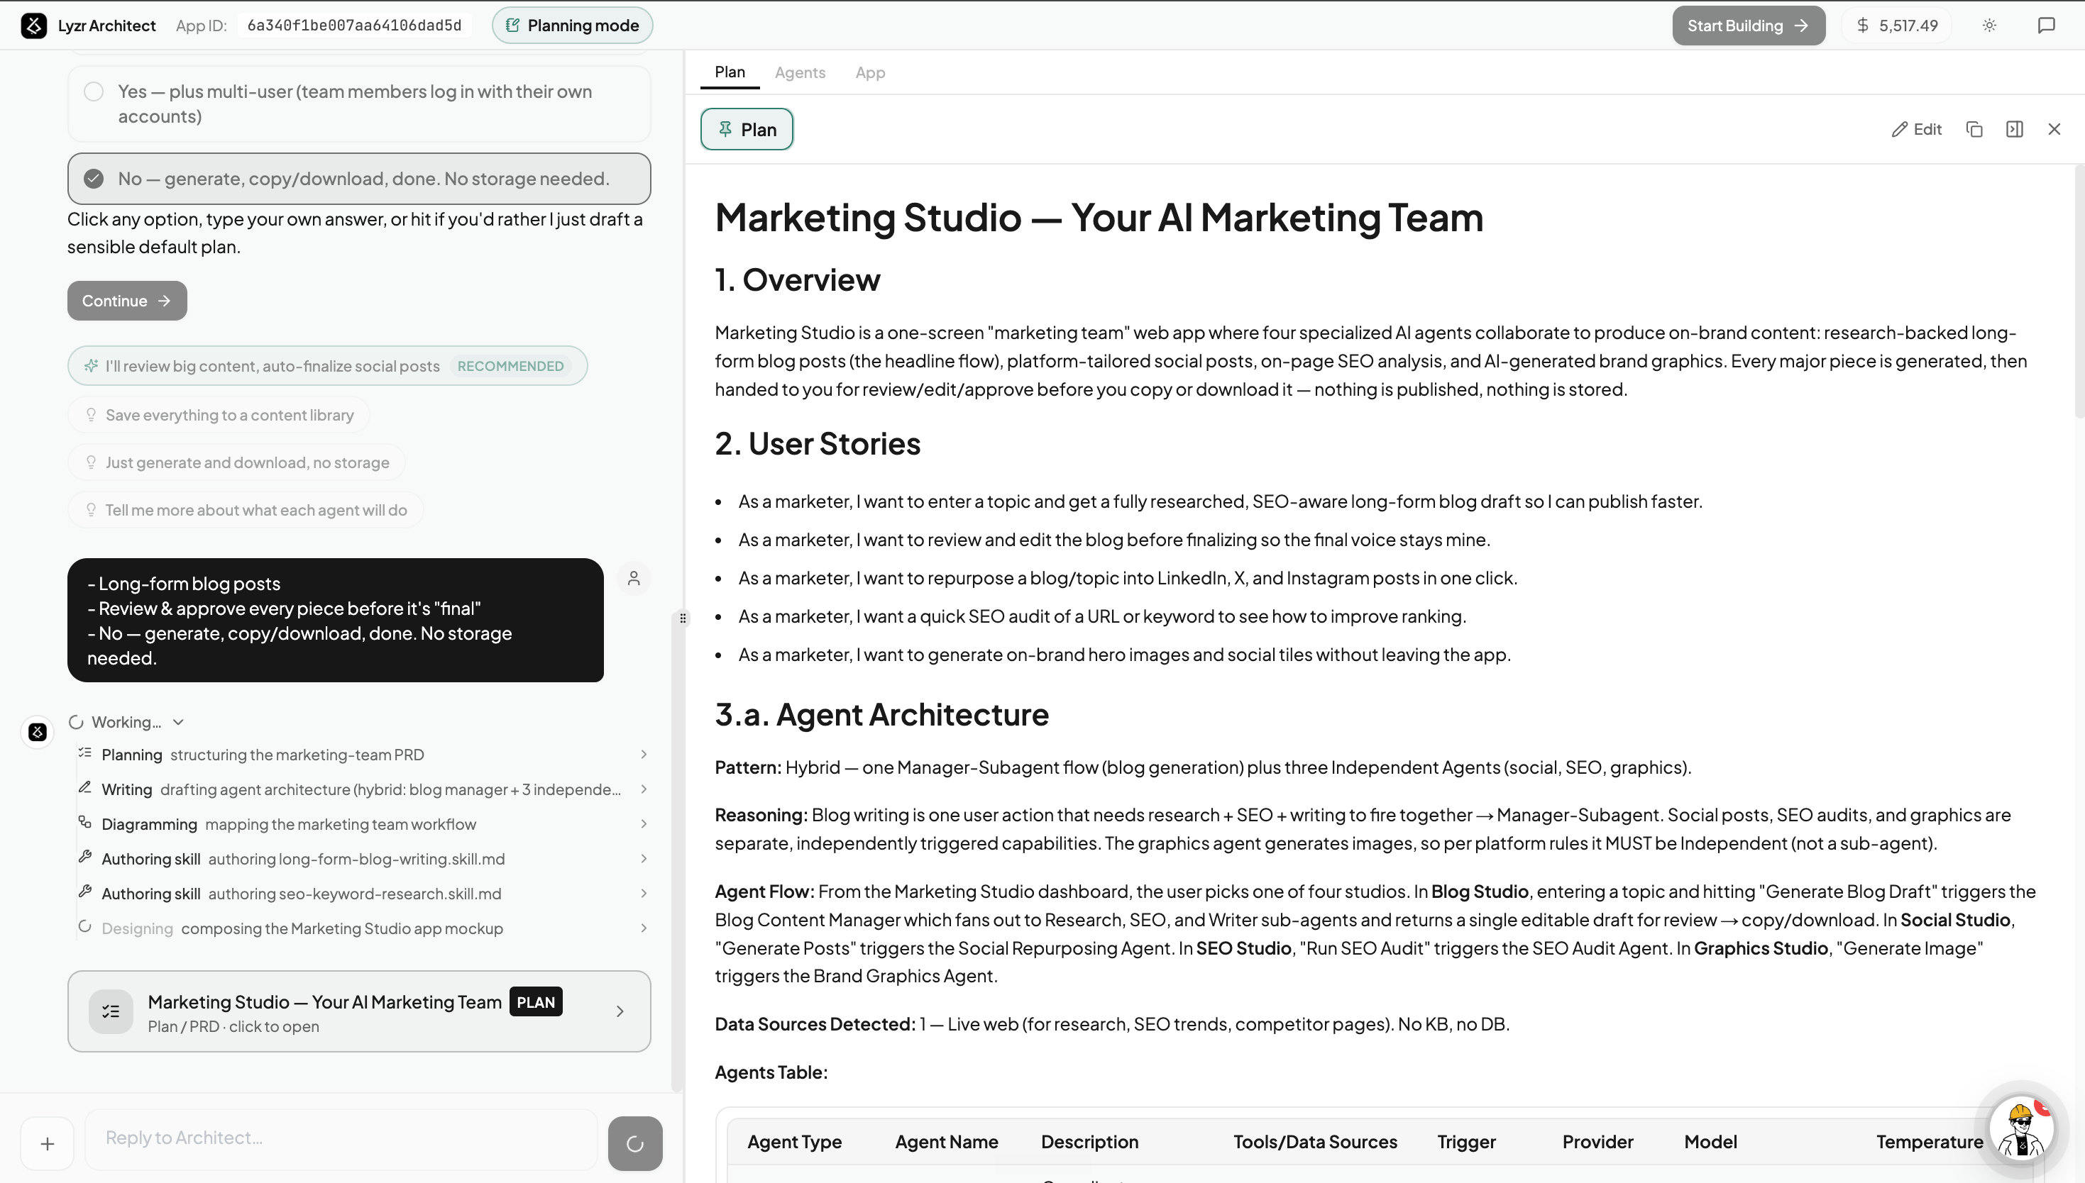Screen dimensions: 2085x1183
Task: Click the pinned Plan chip
Action: click(746, 129)
